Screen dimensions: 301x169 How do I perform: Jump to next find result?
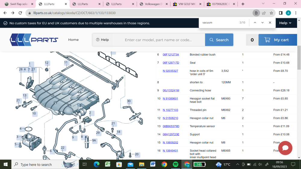pyautogui.click(x=262, y=23)
